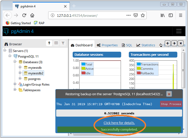The image size is (188, 138).
Task: Save page to Pocket icon
Action: pyautogui.click(x=136, y=15)
